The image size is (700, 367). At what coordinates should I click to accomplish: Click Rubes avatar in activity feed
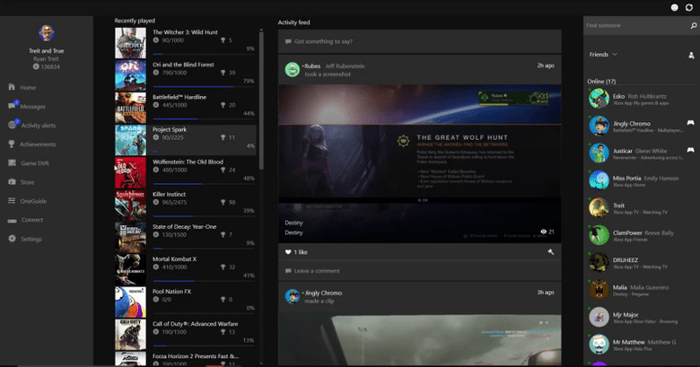[292, 70]
